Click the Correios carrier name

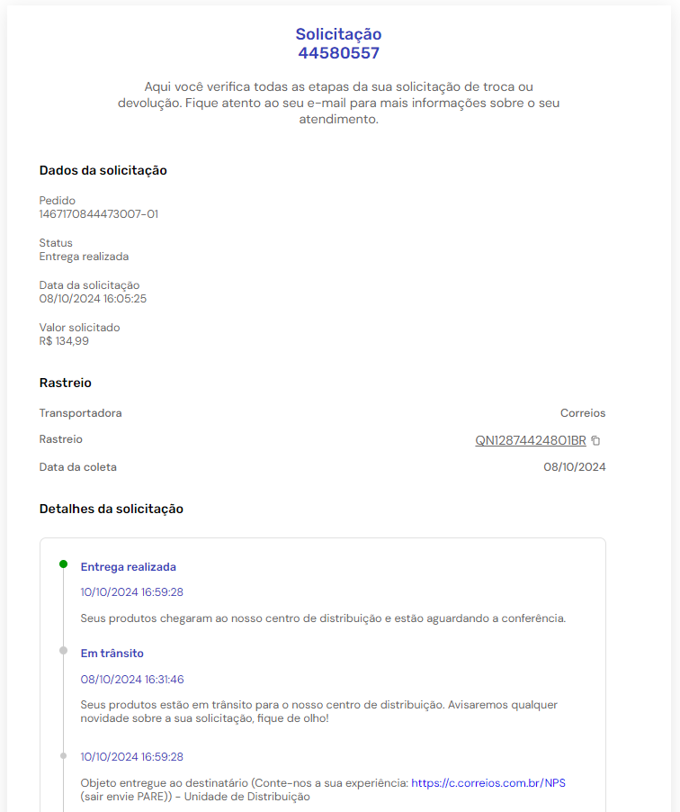point(583,413)
